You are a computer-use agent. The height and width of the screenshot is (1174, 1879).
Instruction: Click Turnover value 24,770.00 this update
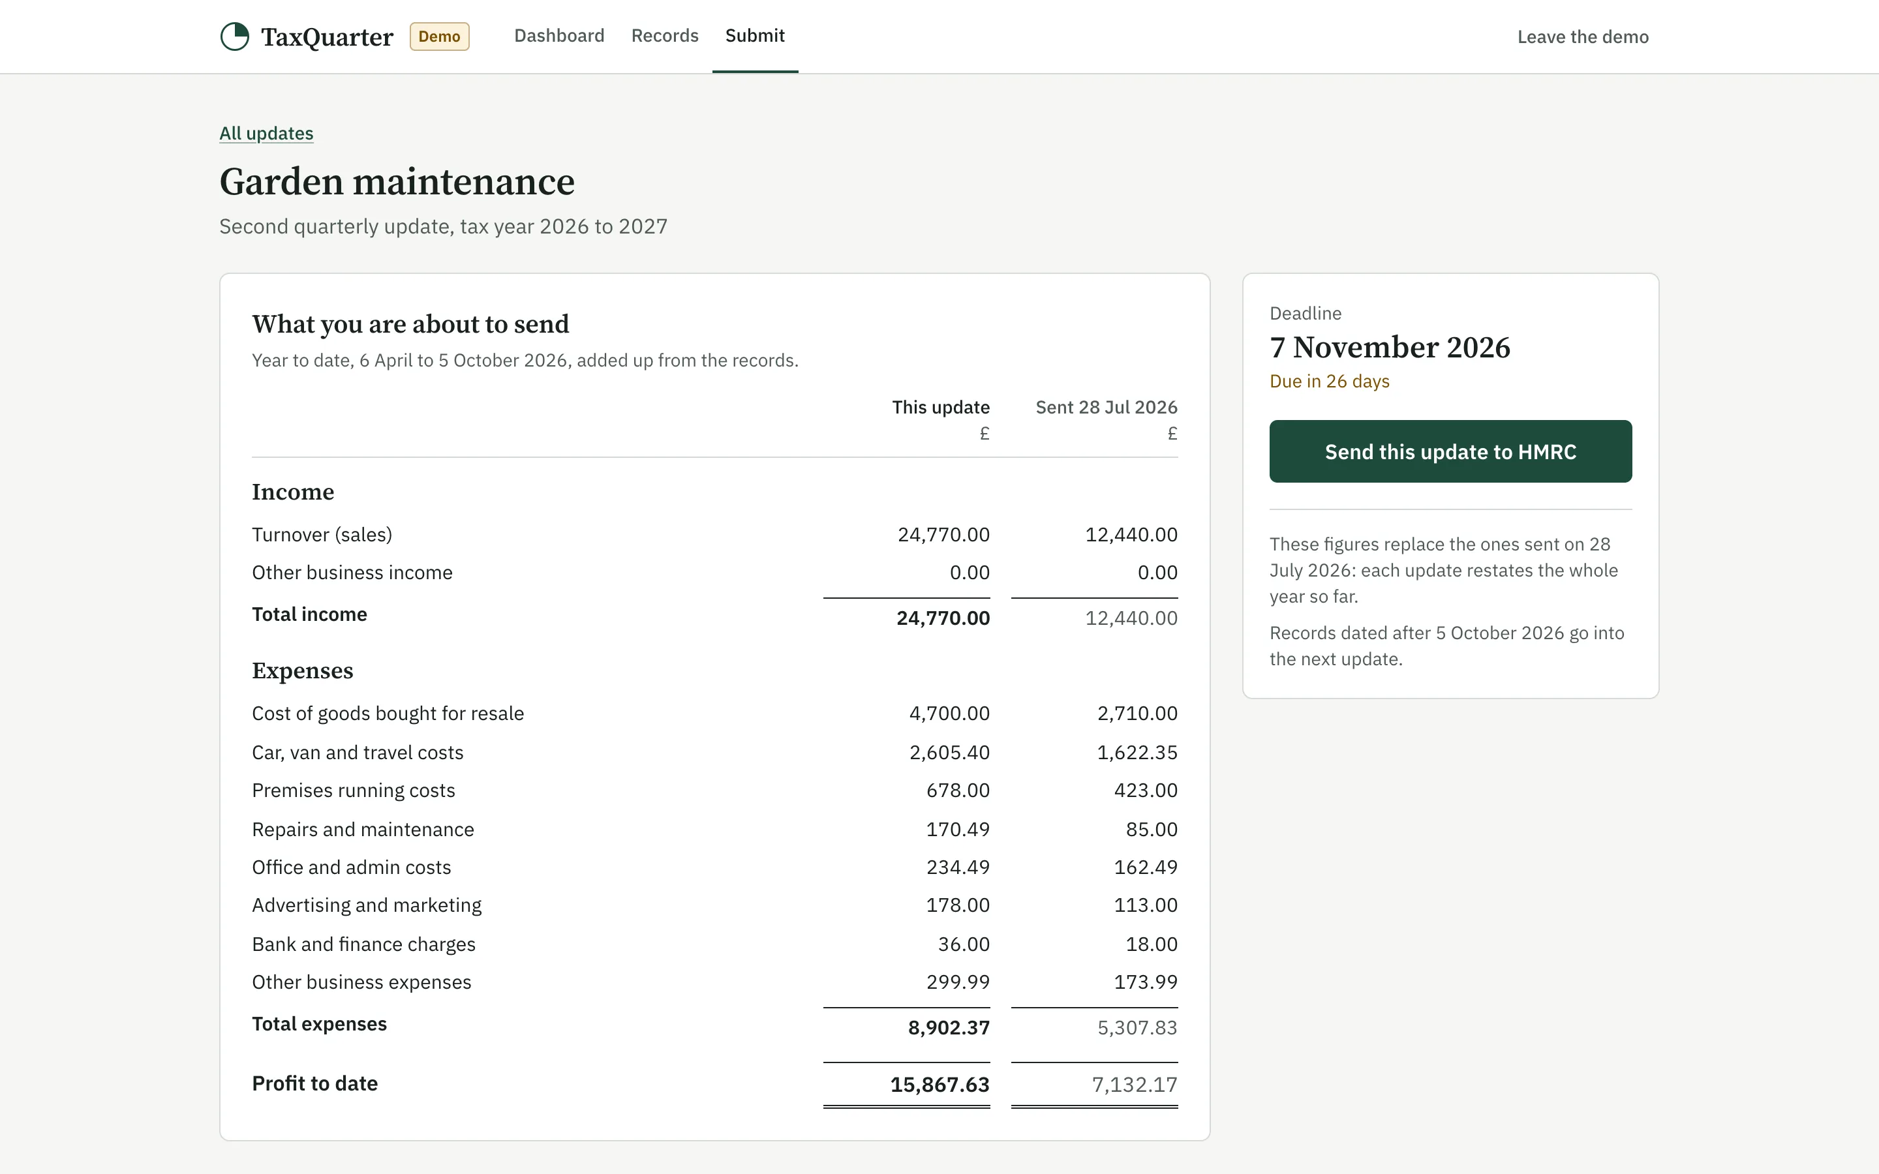(943, 534)
